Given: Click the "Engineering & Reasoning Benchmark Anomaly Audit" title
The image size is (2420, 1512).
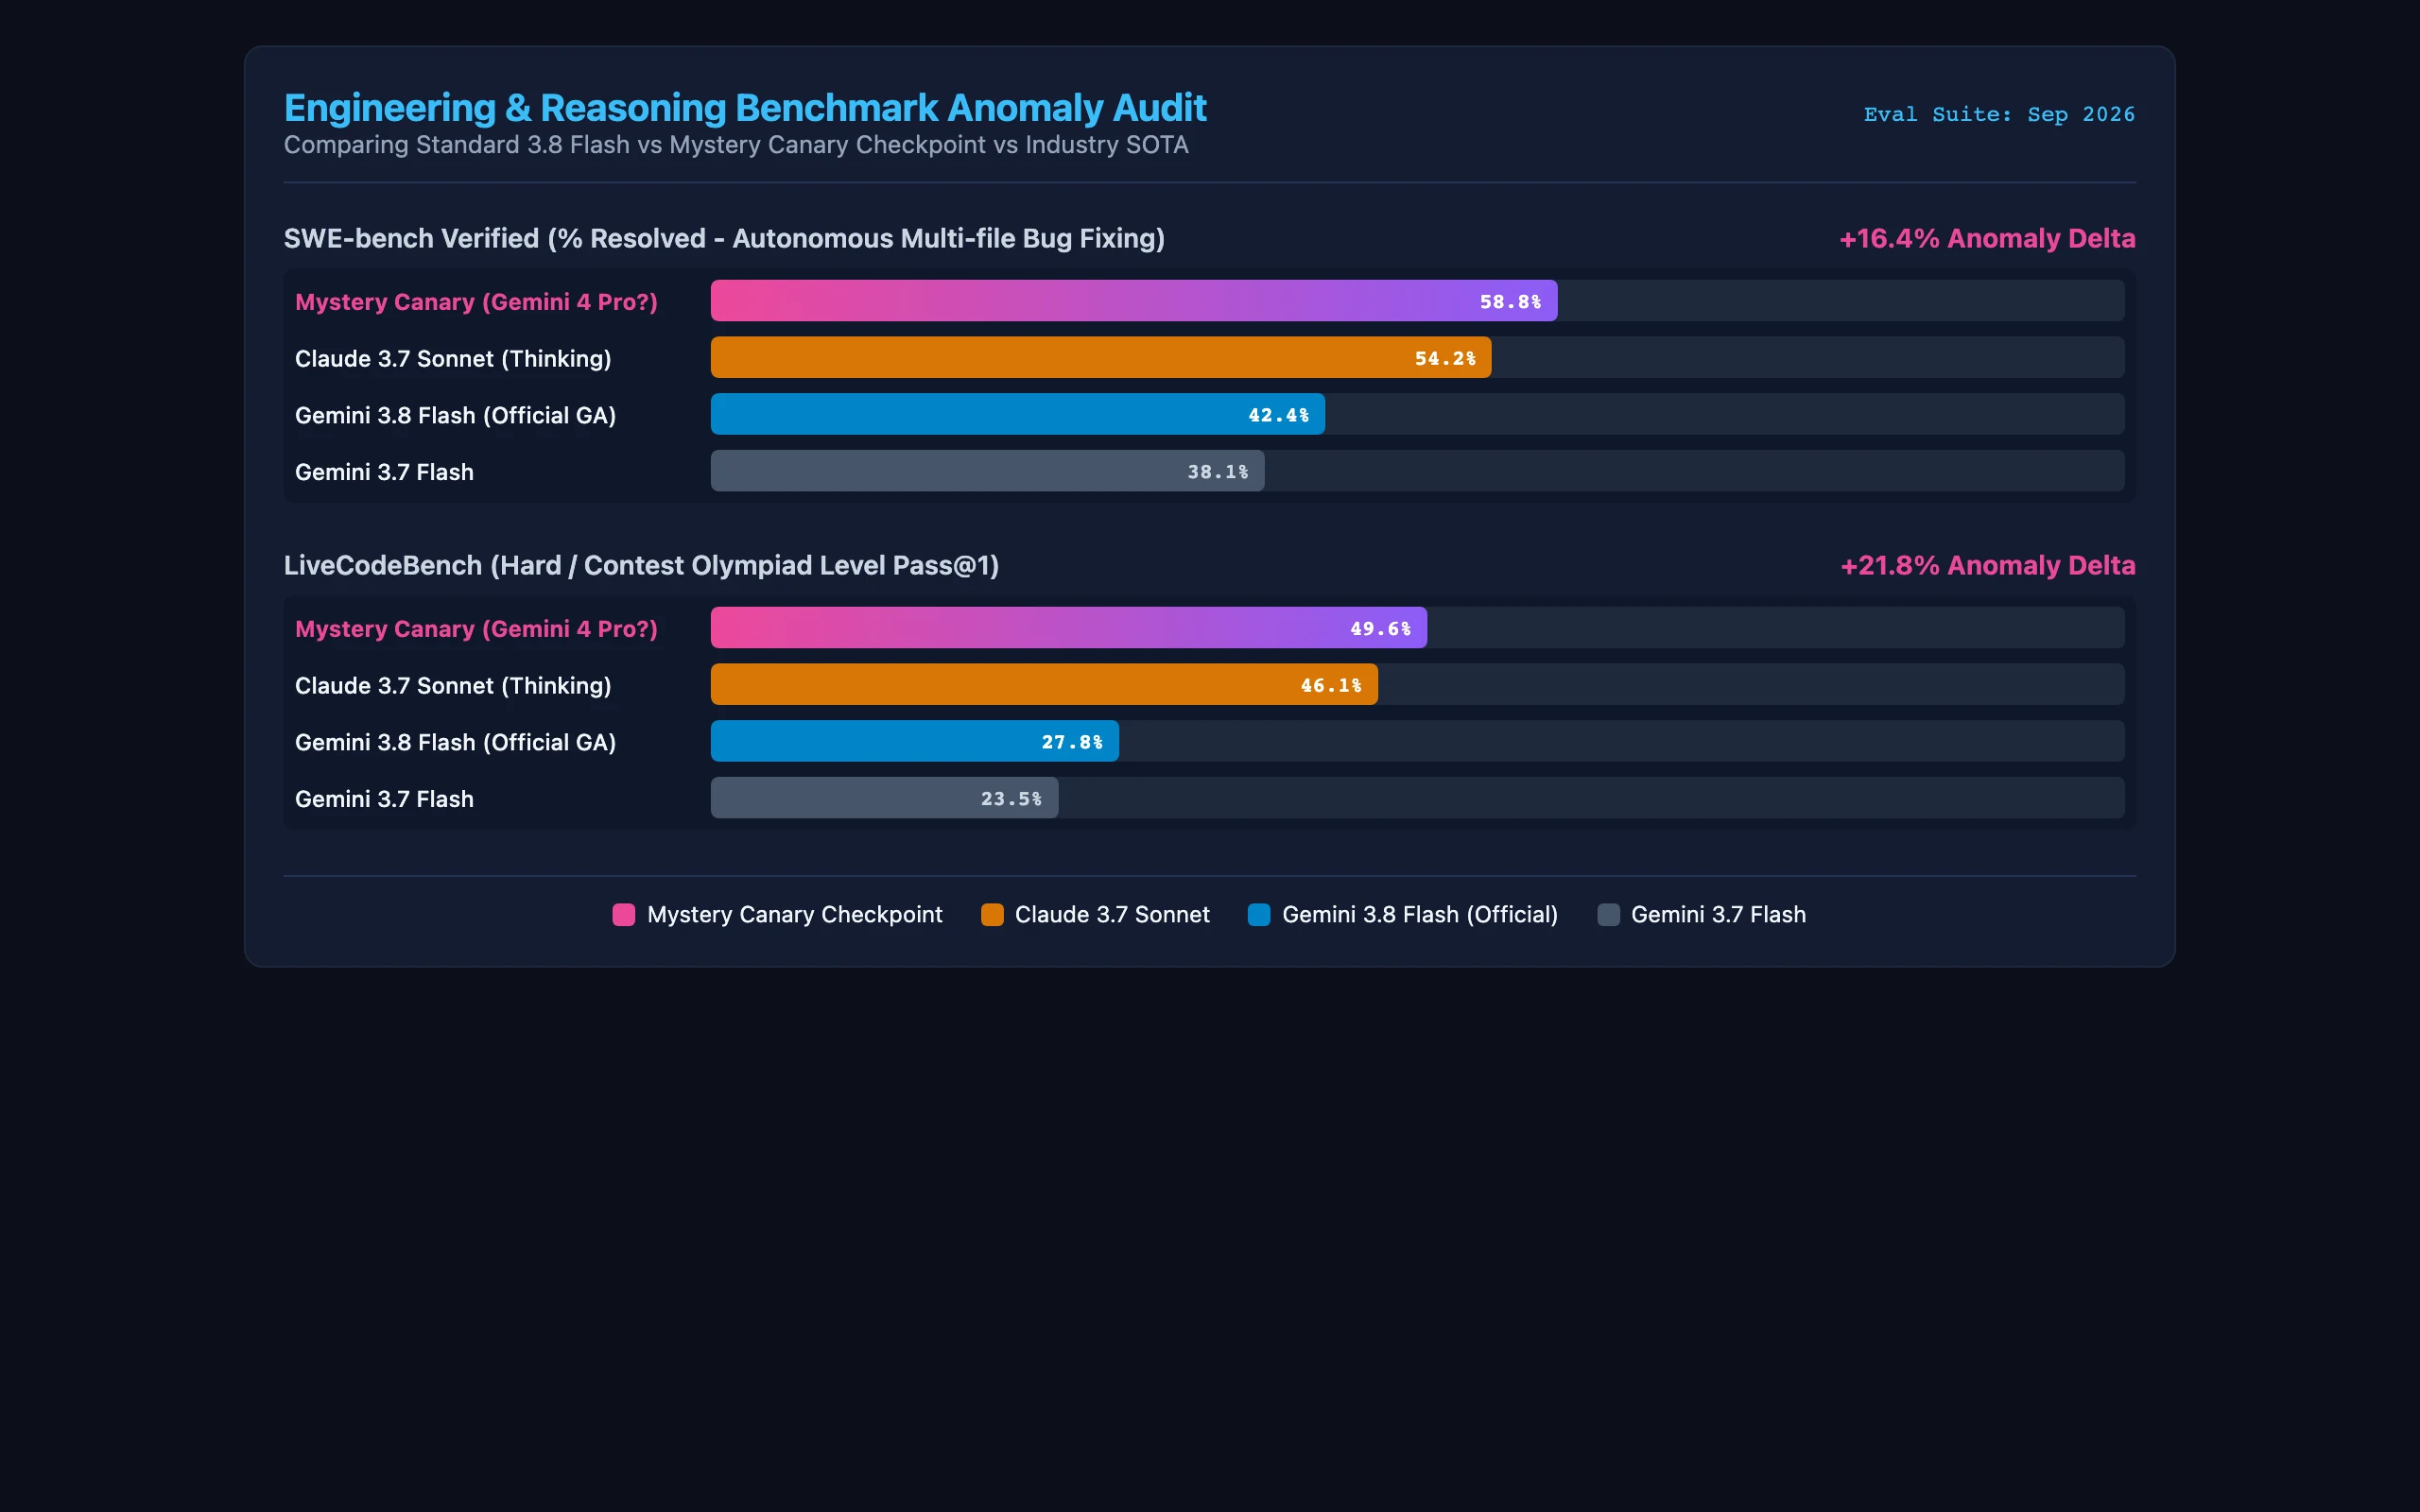Looking at the screenshot, I should [x=745, y=108].
